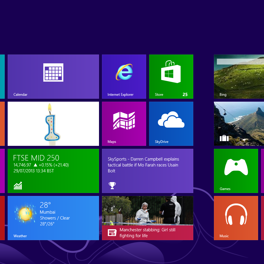The height and width of the screenshot is (264, 264).
Task: Launch the Games app tile
Action: (x=236, y=171)
